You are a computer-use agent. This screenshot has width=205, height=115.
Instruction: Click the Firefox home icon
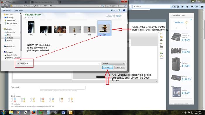[187, 6]
